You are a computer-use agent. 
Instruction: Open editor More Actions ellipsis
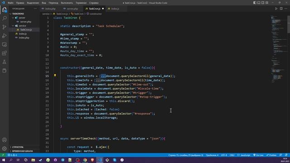pyautogui.click(x=286, y=9)
